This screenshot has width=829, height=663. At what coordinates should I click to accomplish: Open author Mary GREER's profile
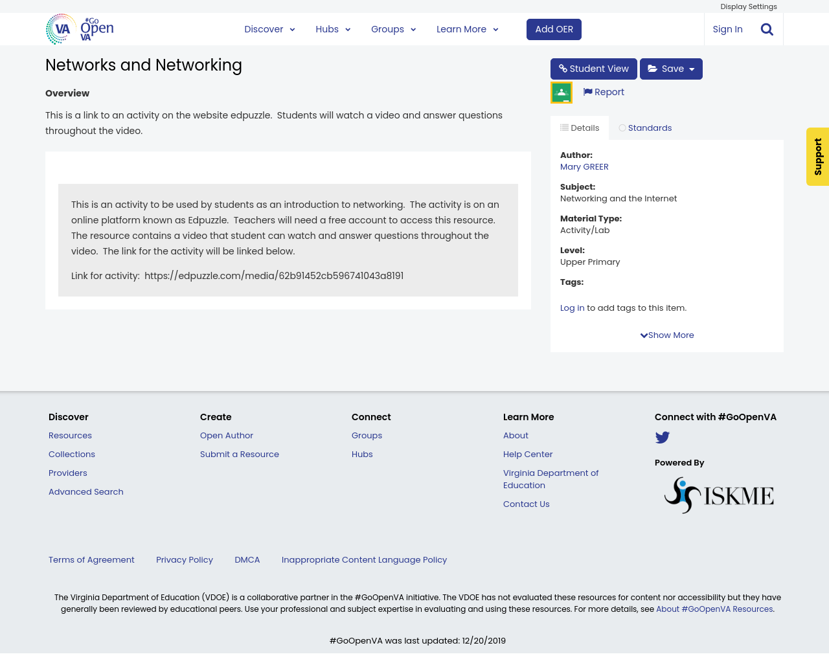point(584,167)
